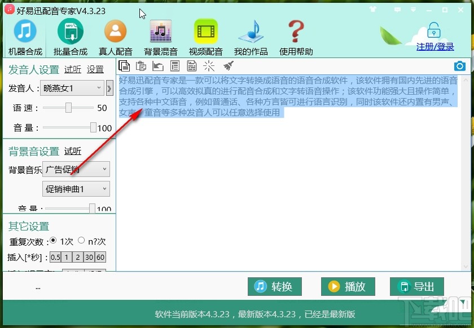The image size is (474, 328).
Task: Open the title bar dropdown menu icon
Action: click(413, 10)
